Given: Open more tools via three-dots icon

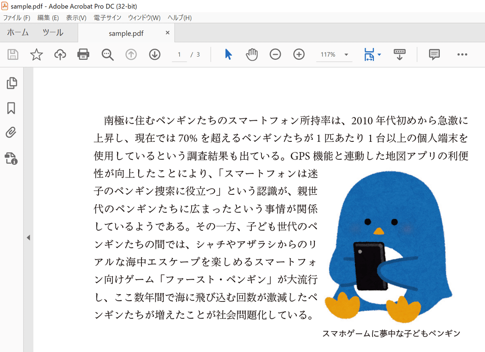Looking at the screenshot, I should tap(462, 55).
